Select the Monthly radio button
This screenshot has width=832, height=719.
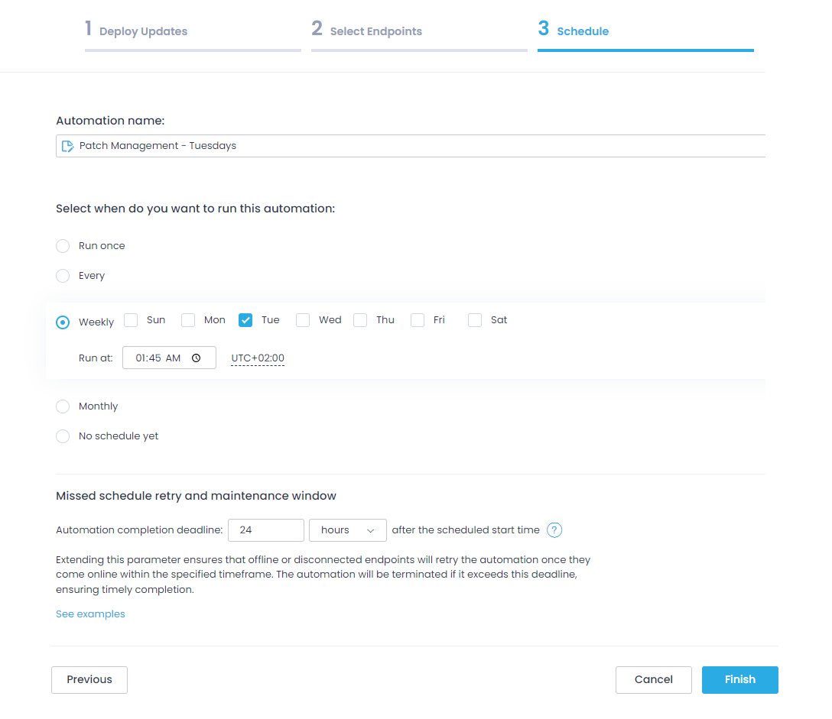(x=63, y=406)
